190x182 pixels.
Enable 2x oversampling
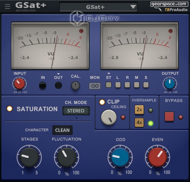pos(139,110)
